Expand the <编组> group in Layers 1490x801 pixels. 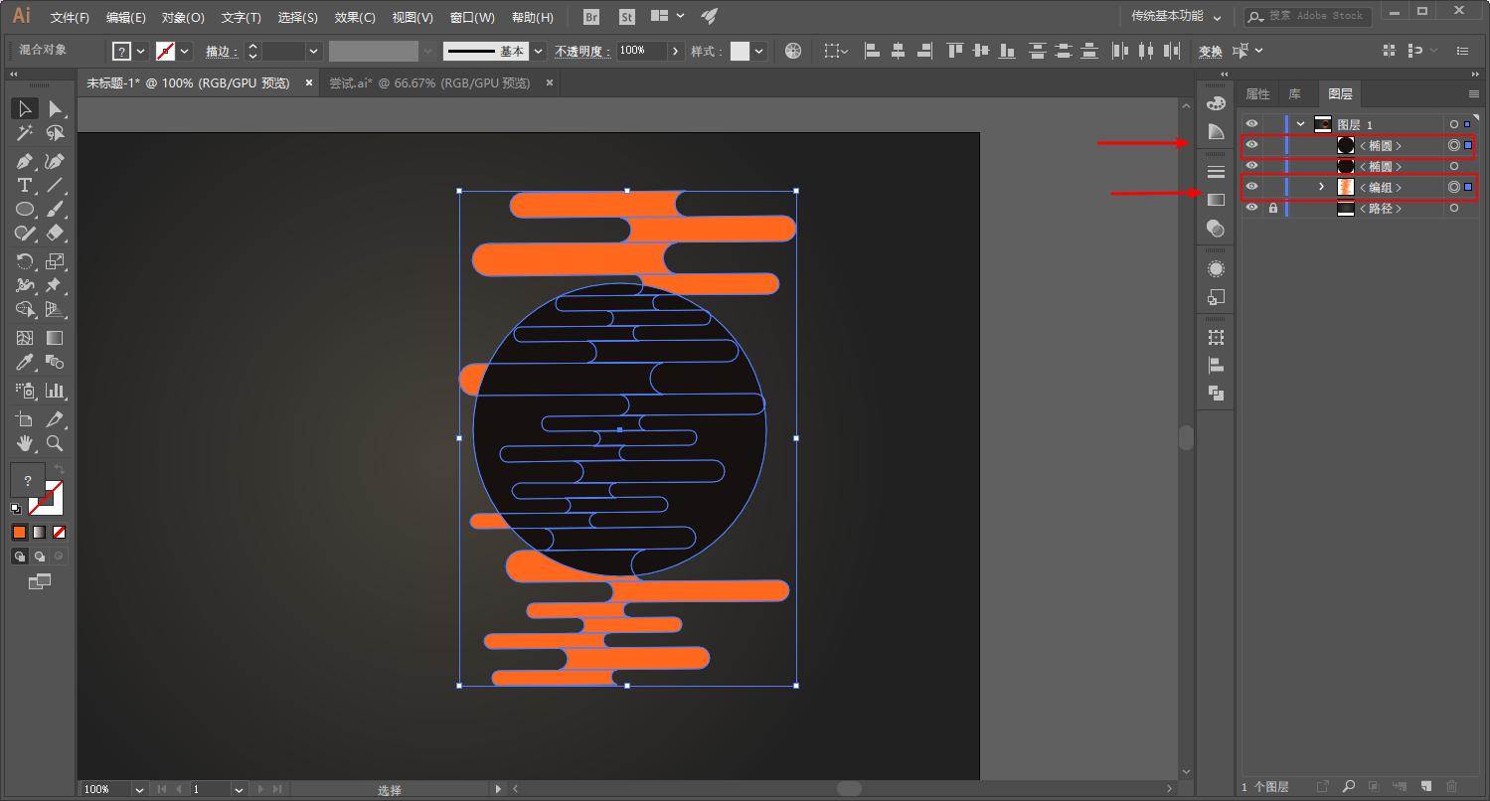pyautogui.click(x=1321, y=187)
